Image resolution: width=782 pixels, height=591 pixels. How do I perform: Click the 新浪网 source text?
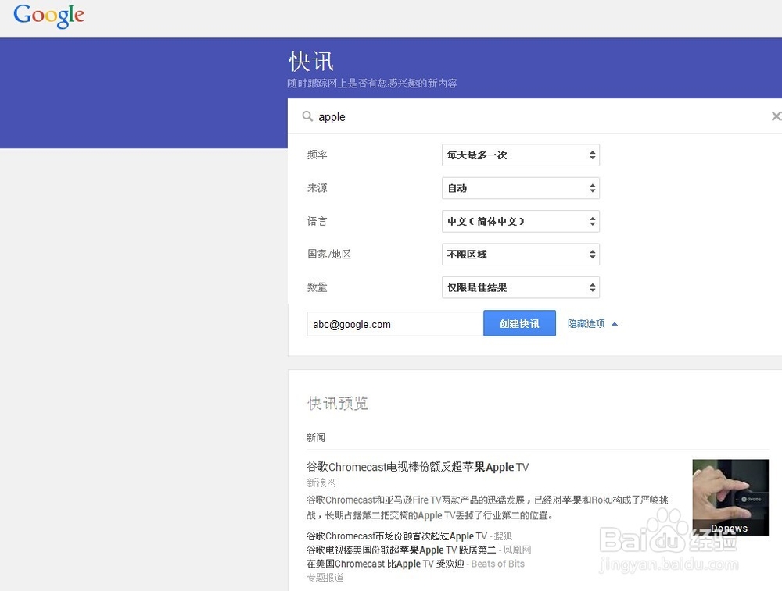(321, 482)
